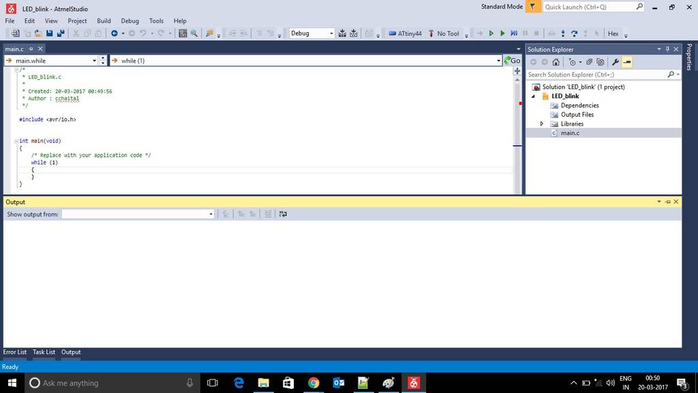Click the Step Over debug icon
The height and width of the screenshot is (393, 698).
click(574, 33)
